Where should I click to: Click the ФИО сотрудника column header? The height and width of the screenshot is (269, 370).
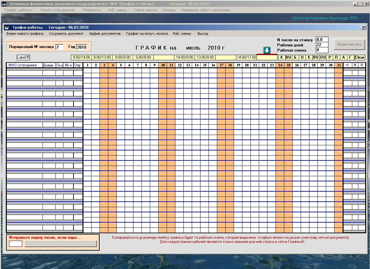(x=24, y=65)
